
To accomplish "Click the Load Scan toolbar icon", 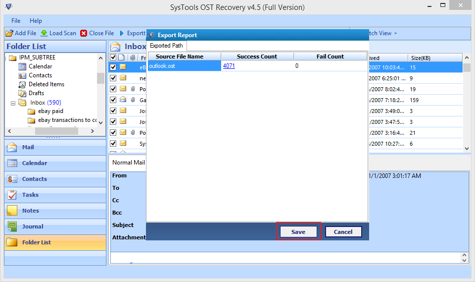I will pyautogui.click(x=44, y=33).
